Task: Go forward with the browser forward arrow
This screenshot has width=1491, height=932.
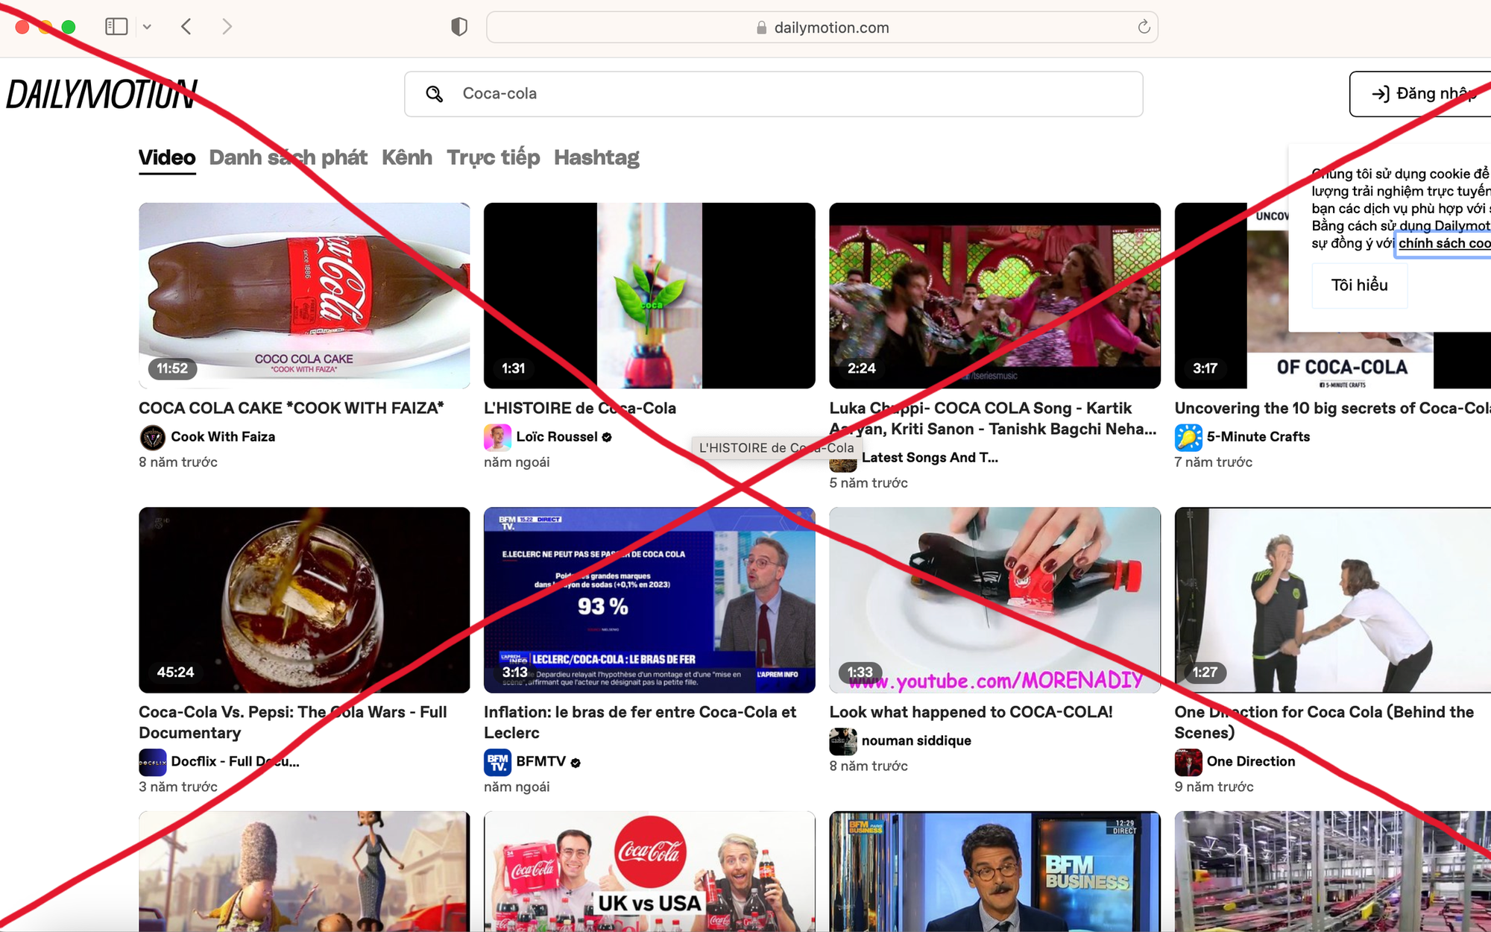Action: 227,27
